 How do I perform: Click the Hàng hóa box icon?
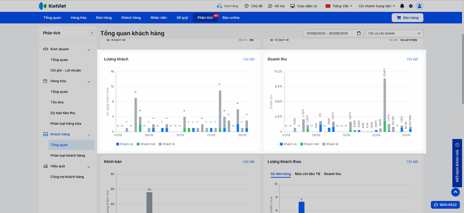click(x=45, y=81)
